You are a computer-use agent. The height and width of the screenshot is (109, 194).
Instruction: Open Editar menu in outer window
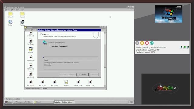point(13,10)
